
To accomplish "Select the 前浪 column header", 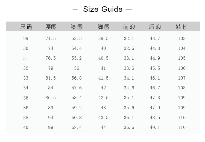I will (129, 27).
